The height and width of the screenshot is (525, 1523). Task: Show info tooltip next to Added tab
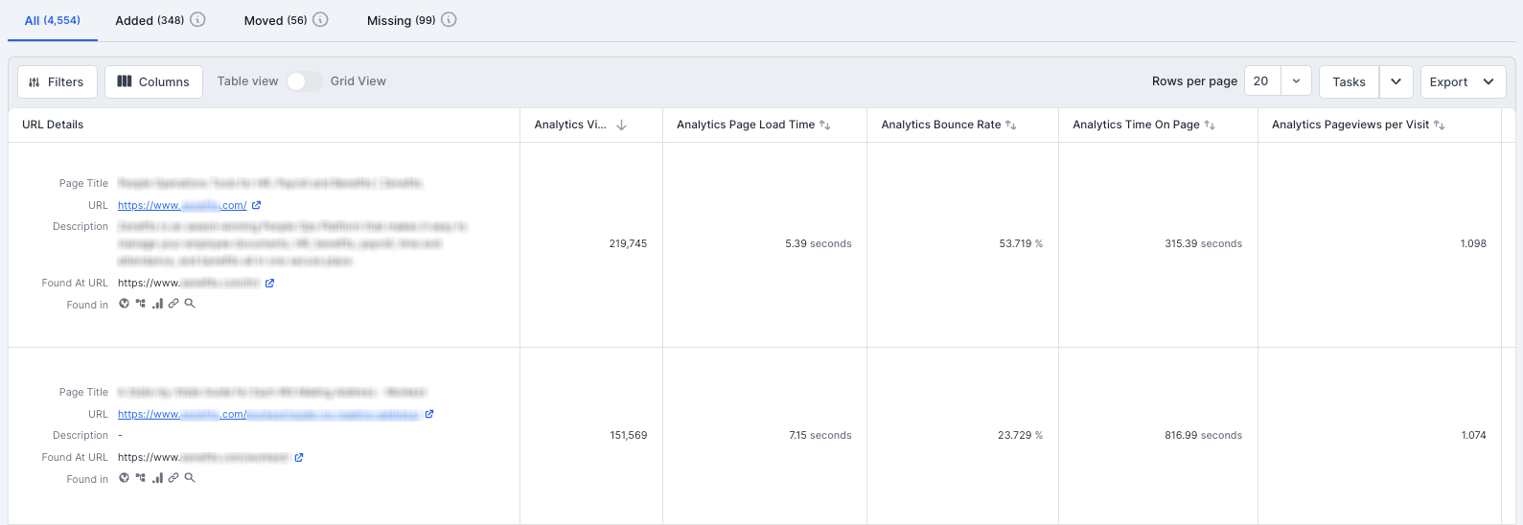pyautogui.click(x=197, y=20)
